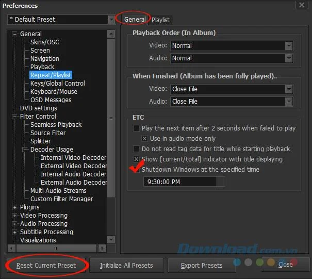Uncheck Show [current/total] indicator option

coord(136,159)
